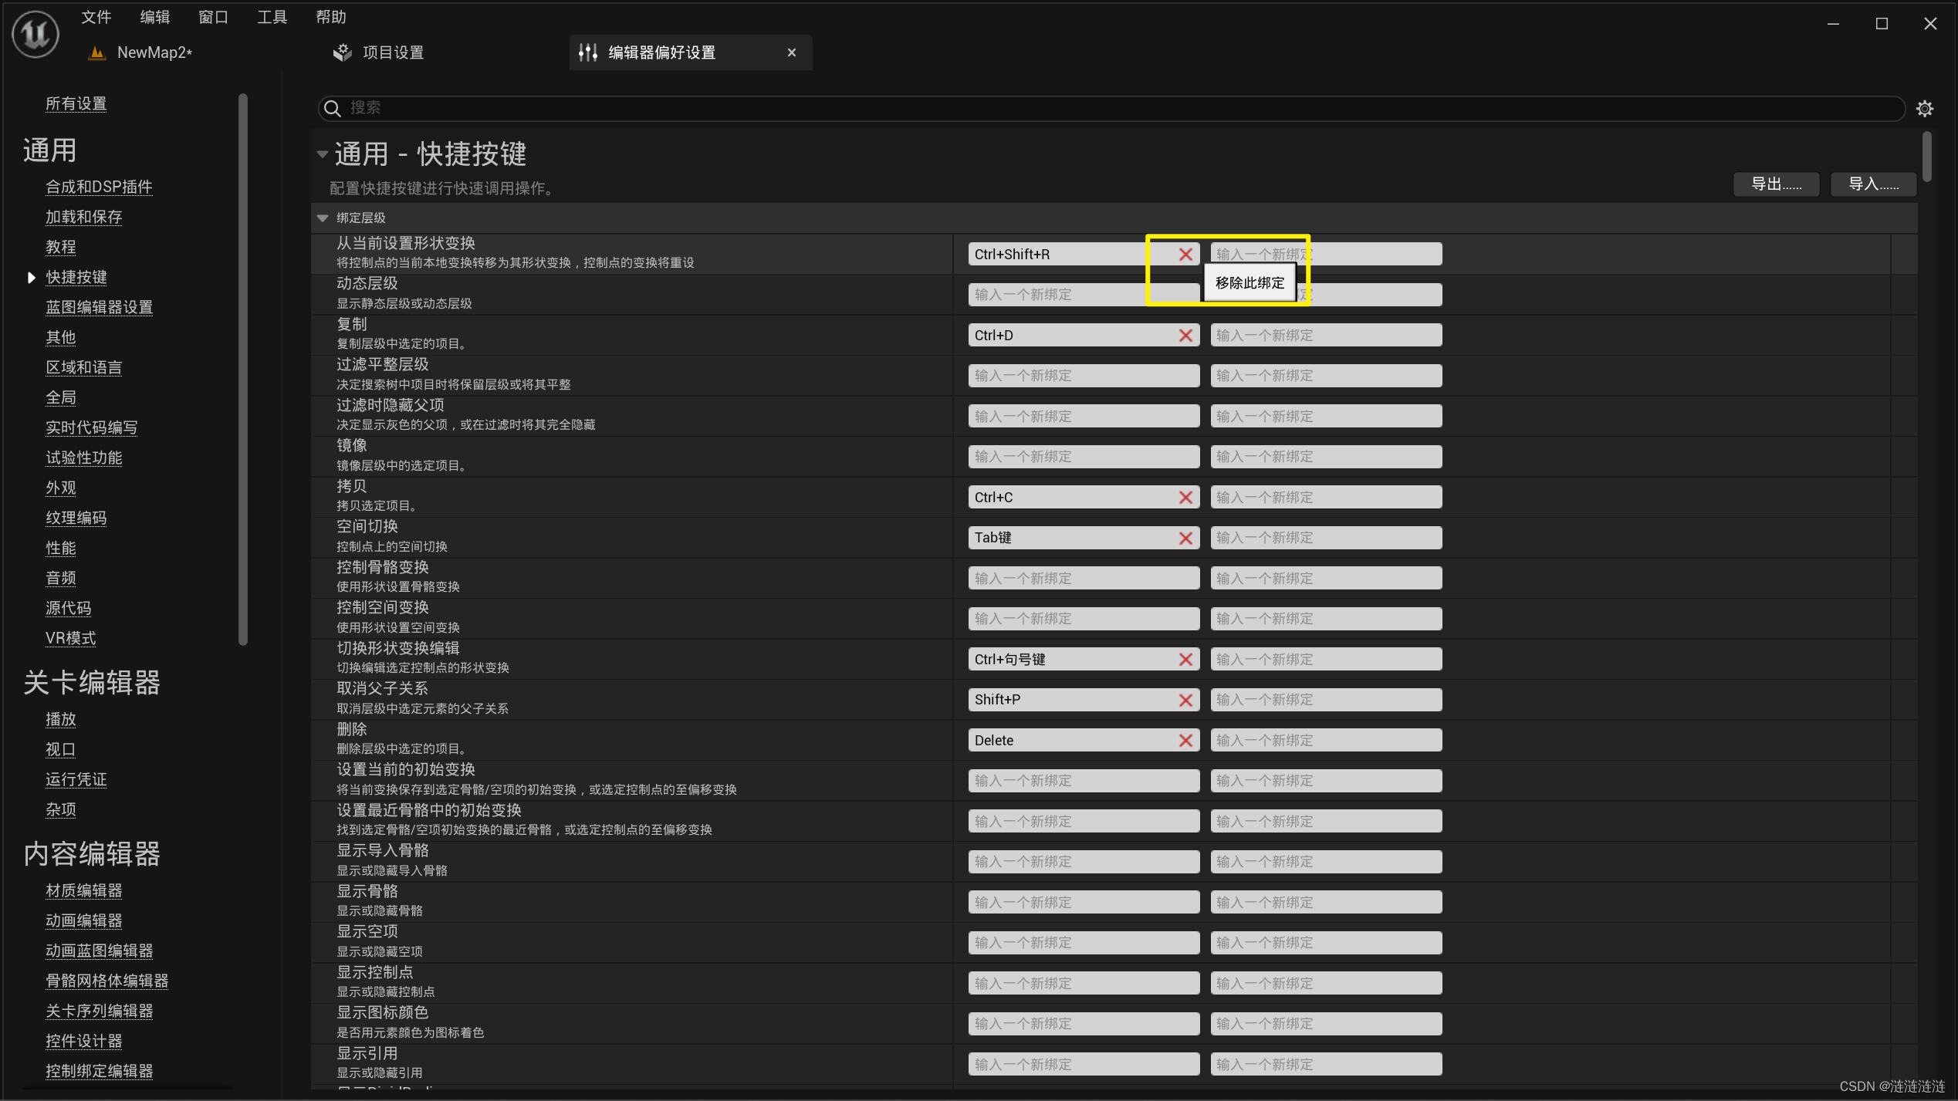Click the Unreal Engine logo icon
1958x1101 pixels.
tap(36, 34)
